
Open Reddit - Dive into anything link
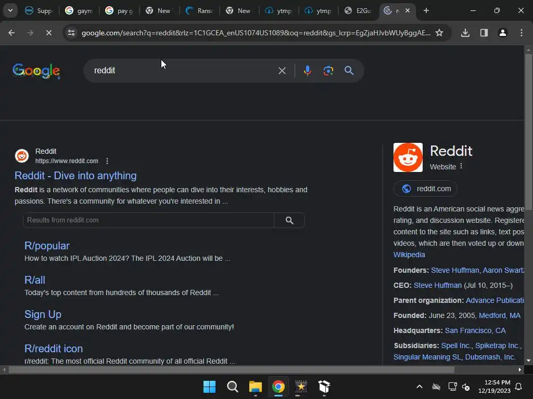point(75,176)
